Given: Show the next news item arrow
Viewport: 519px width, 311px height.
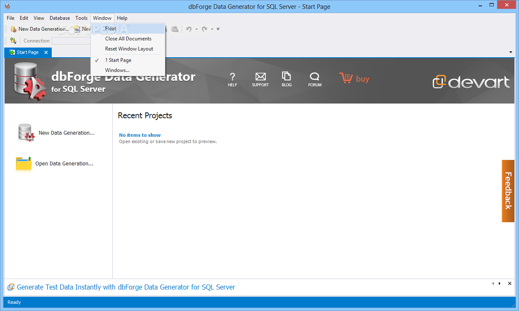Looking at the screenshot, I should coord(500,284).
